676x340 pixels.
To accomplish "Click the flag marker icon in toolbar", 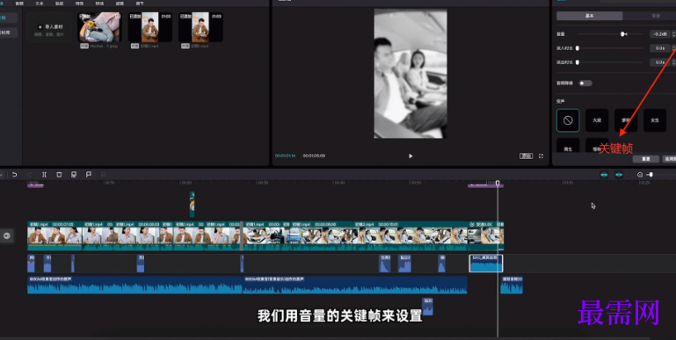I will (x=89, y=175).
